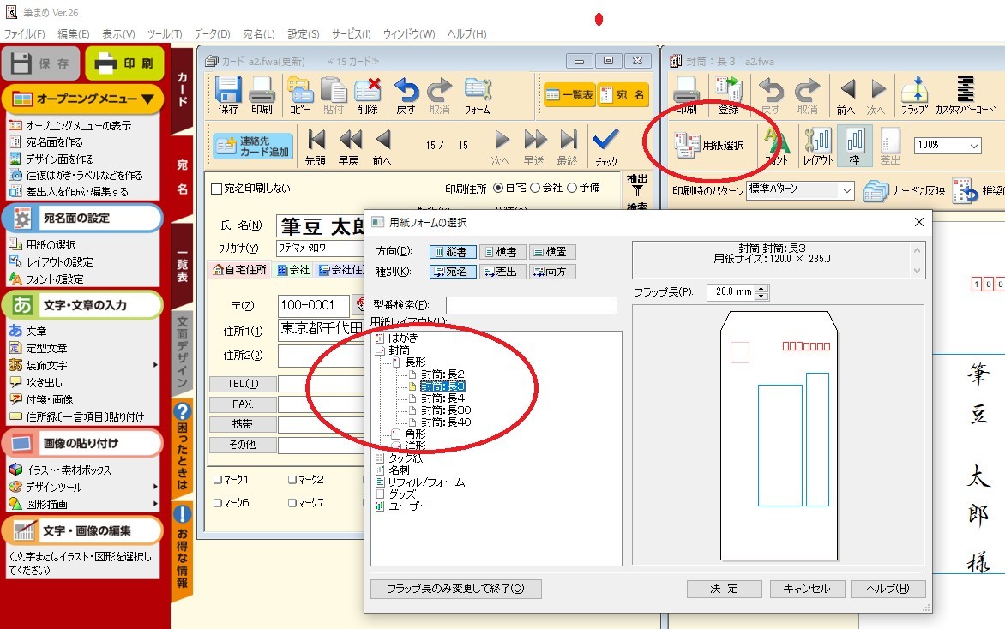Open ヘルプ(H) menu in menu bar
1005x629 pixels.
pos(466,34)
